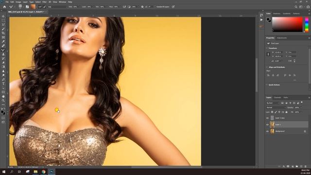Viewport: 311px width, 175px height.
Task: Select the Hand tool
Action: pos(3,96)
